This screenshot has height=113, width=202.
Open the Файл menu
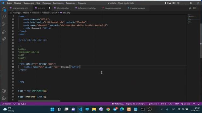[x=9, y=3]
